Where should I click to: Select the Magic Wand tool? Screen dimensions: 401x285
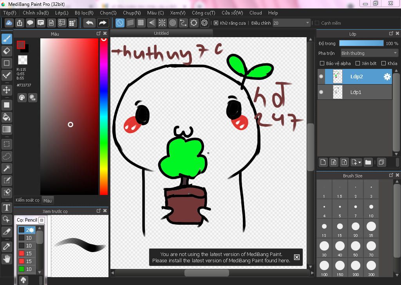7,168
